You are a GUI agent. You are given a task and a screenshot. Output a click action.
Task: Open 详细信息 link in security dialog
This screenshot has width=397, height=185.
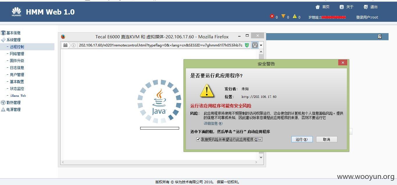213,123
